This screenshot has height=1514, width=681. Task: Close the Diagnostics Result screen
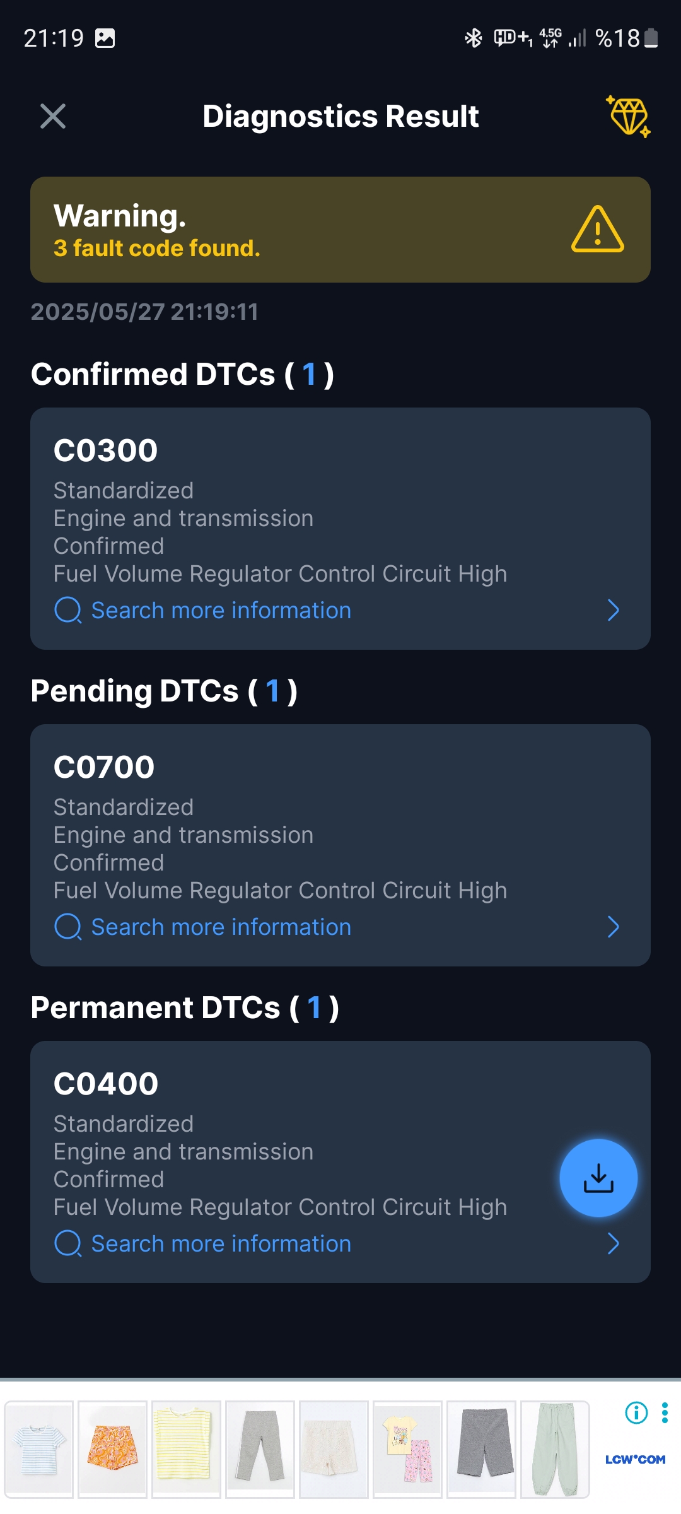53,116
